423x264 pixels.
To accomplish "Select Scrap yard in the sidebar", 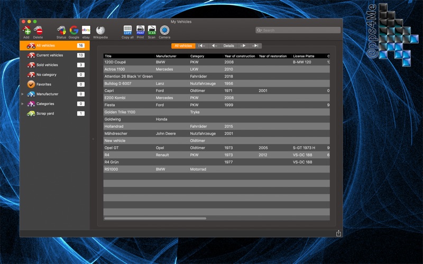I will tap(55, 114).
